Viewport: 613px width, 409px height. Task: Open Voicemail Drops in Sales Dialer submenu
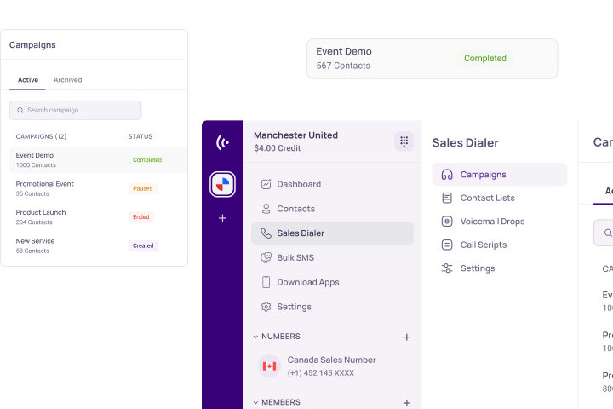click(499, 222)
